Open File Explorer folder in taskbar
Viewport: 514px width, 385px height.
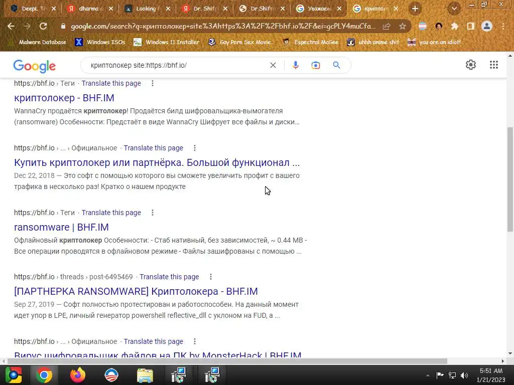145,375
